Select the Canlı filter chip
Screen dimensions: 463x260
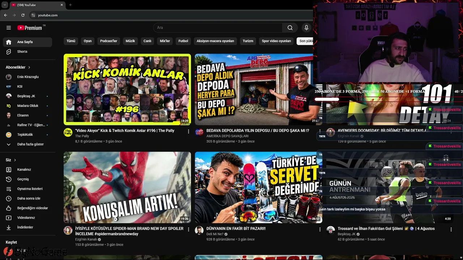click(147, 41)
